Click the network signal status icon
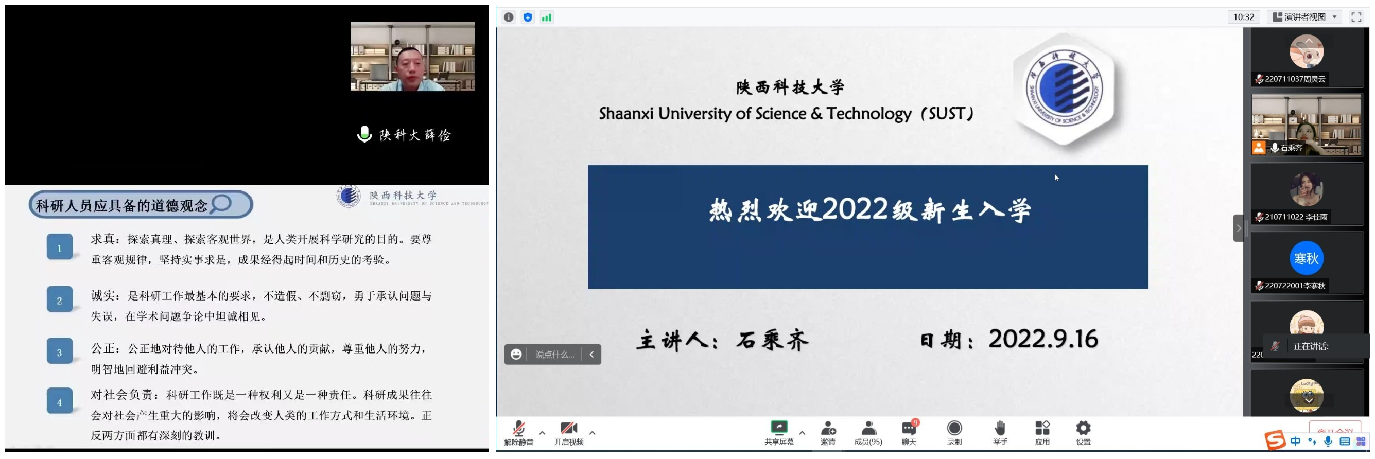 pos(547,17)
